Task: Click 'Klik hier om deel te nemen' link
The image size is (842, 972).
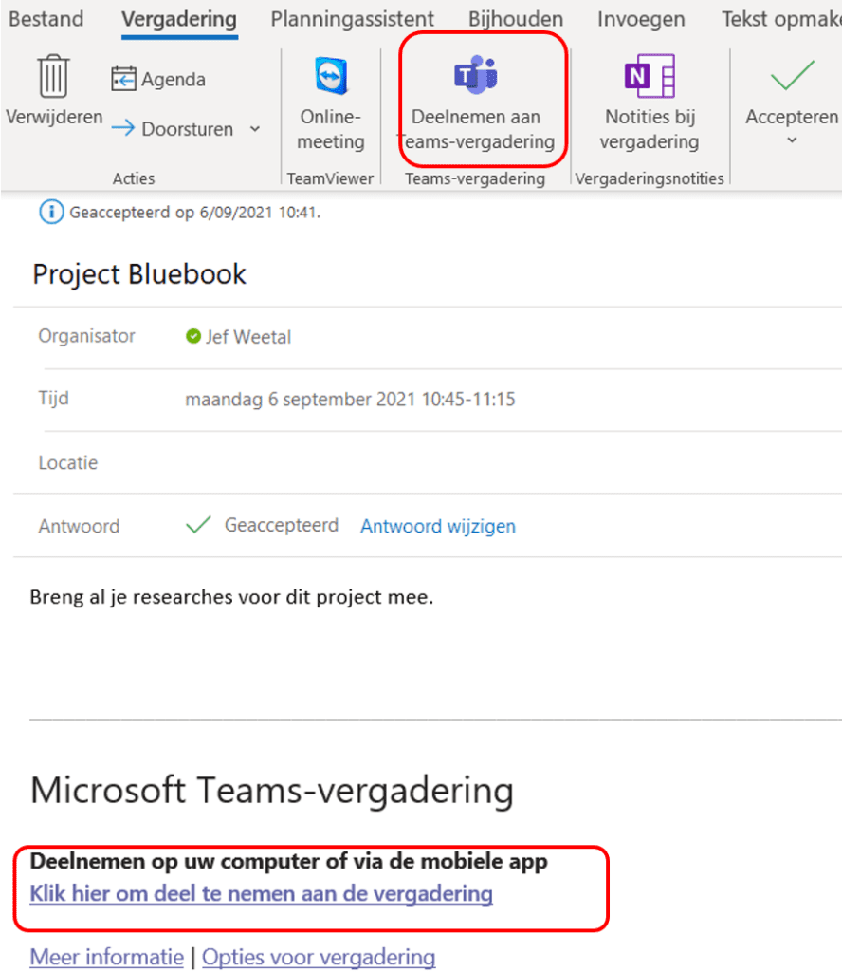Action: [x=262, y=894]
